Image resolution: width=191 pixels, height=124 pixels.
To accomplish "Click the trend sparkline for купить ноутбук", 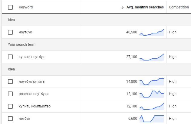I will pyautogui.click(x=151, y=57).
